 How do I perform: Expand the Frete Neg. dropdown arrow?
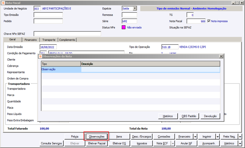(x=240, y=137)
